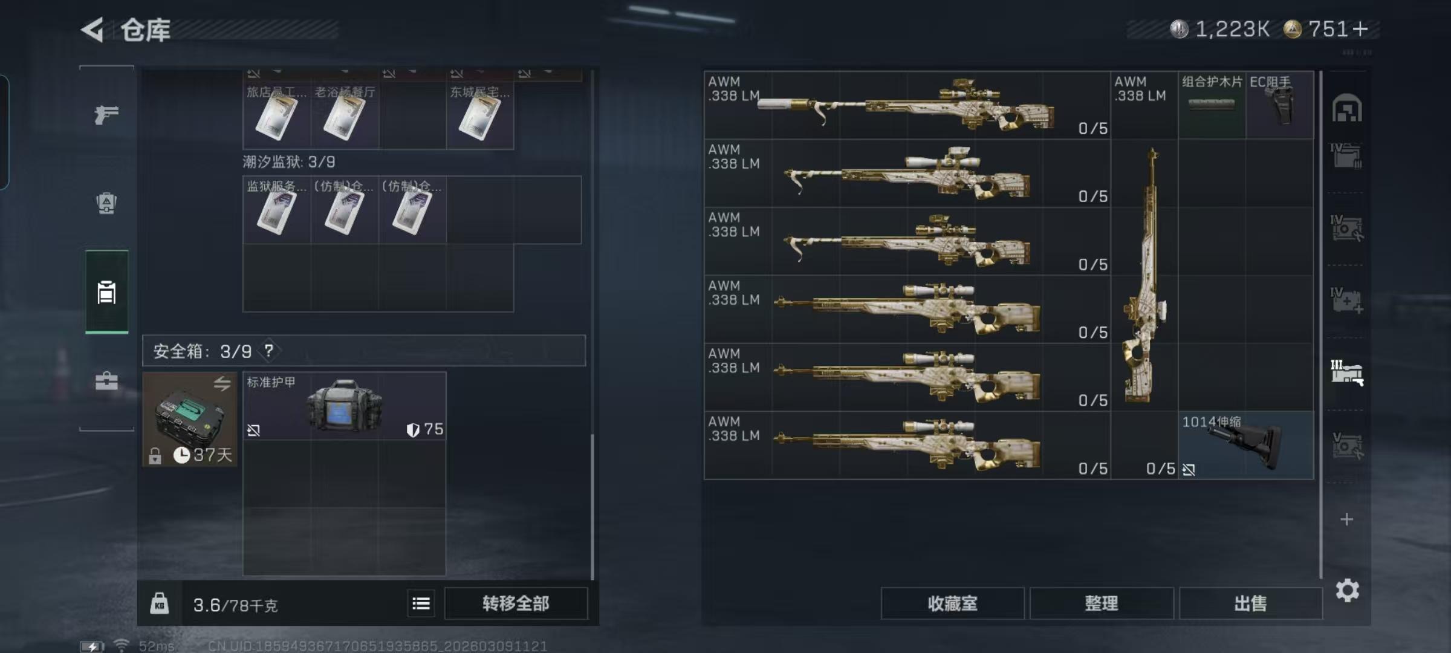Toggle the list view icon near 转移全部
Screen dimensions: 1451x653
click(x=421, y=603)
